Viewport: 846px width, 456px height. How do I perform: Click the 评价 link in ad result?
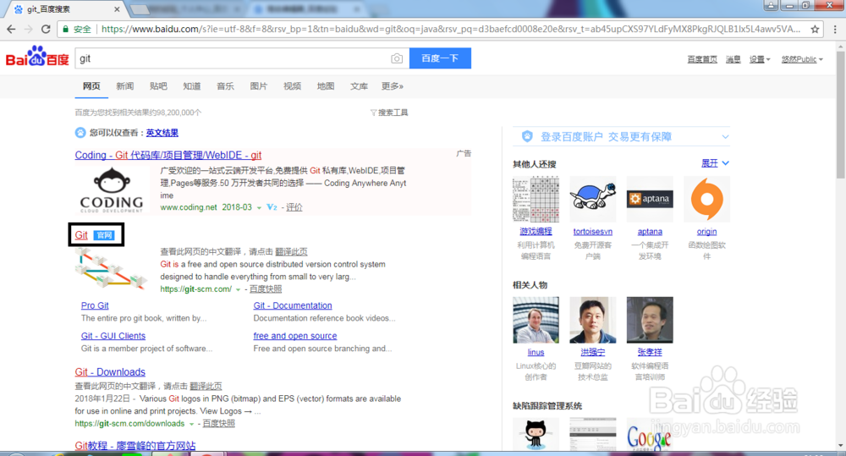(294, 207)
